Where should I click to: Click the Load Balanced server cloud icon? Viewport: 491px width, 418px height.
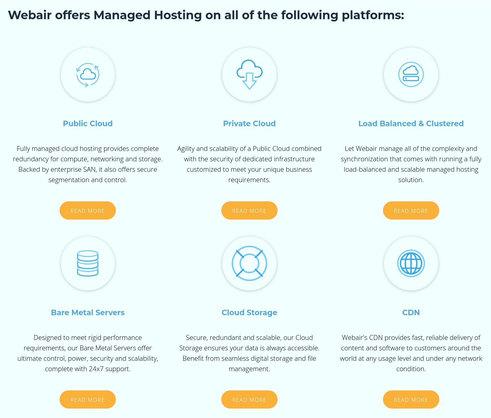(x=411, y=74)
